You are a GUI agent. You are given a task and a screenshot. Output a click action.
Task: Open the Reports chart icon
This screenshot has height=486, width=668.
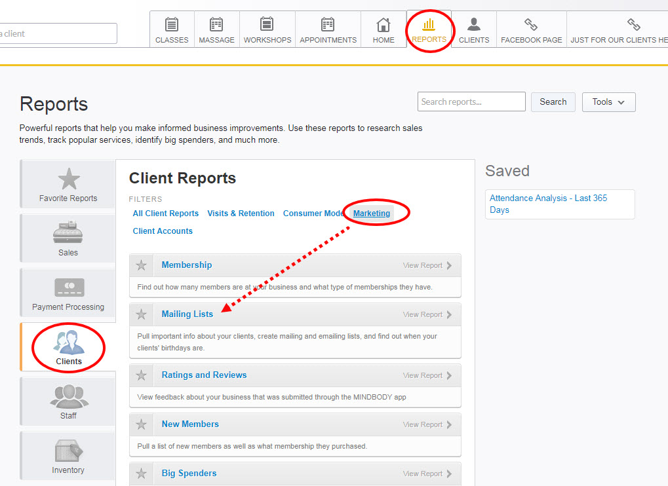(x=429, y=25)
